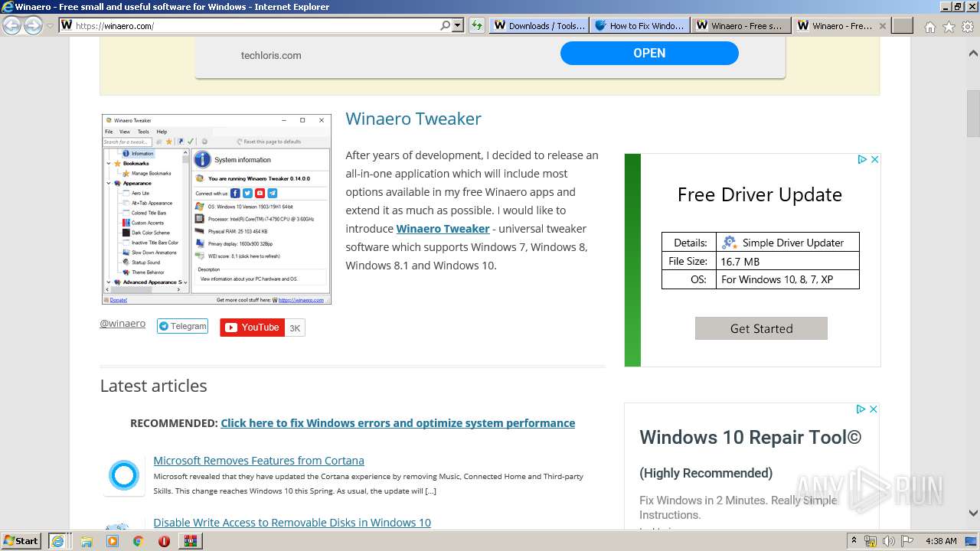Click the red YouTube subscribe button
The width and height of the screenshot is (980, 551).
(x=252, y=328)
